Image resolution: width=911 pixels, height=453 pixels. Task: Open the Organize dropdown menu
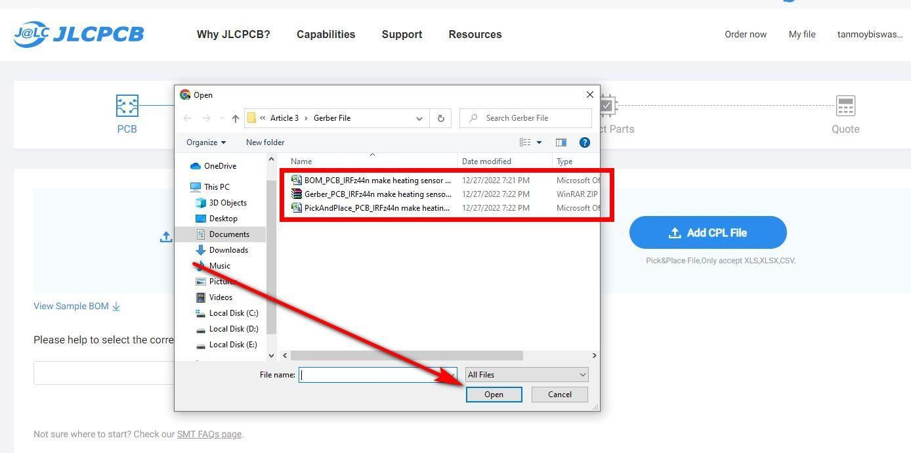pyautogui.click(x=206, y=142)
